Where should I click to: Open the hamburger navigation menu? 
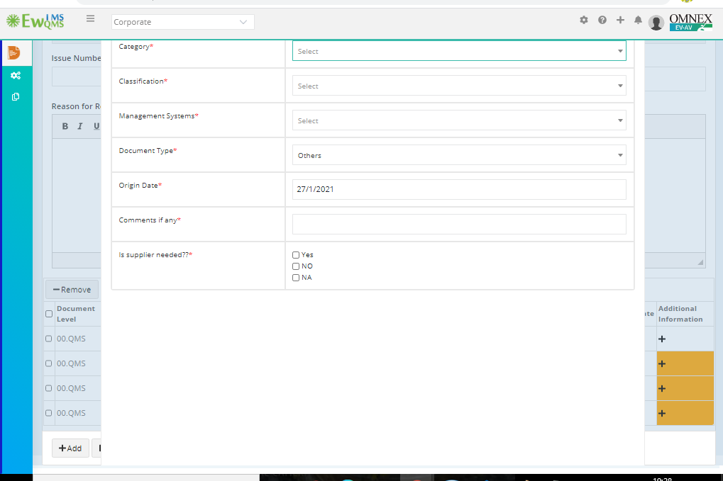tap(90, 19)
